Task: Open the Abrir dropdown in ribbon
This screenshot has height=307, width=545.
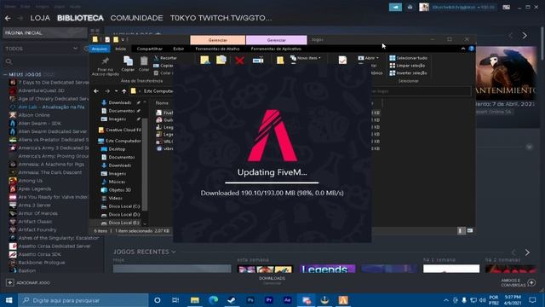Action: (x=368, y=58)
